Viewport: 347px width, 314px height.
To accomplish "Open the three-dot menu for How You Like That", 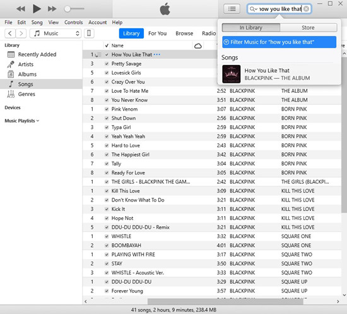I will pos(157,54).
